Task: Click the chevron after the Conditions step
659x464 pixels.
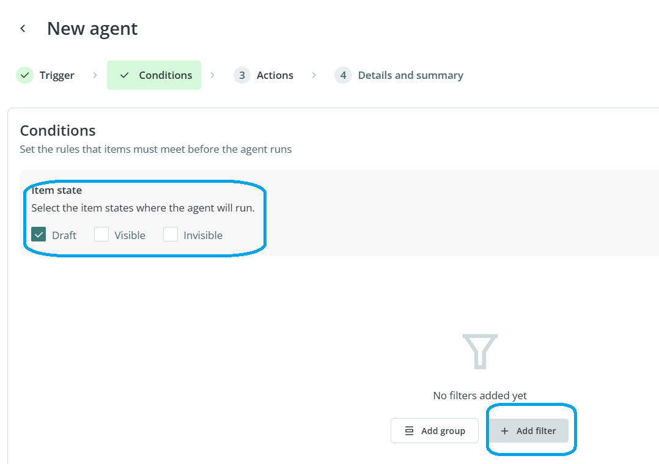Action: click(212, 75)
